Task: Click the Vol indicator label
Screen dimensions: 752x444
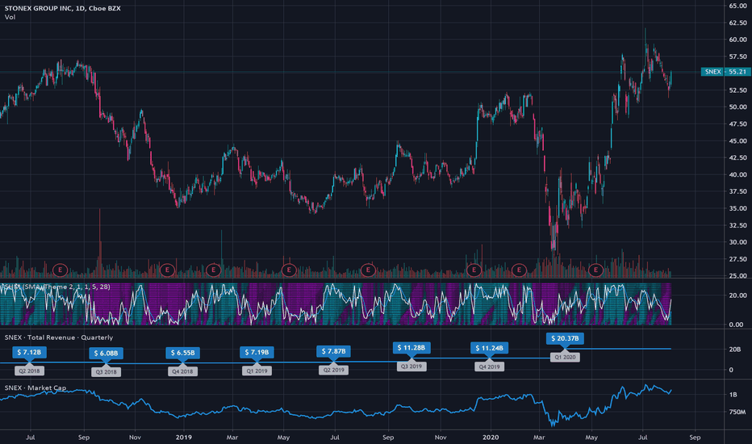Action: [10, 17]
